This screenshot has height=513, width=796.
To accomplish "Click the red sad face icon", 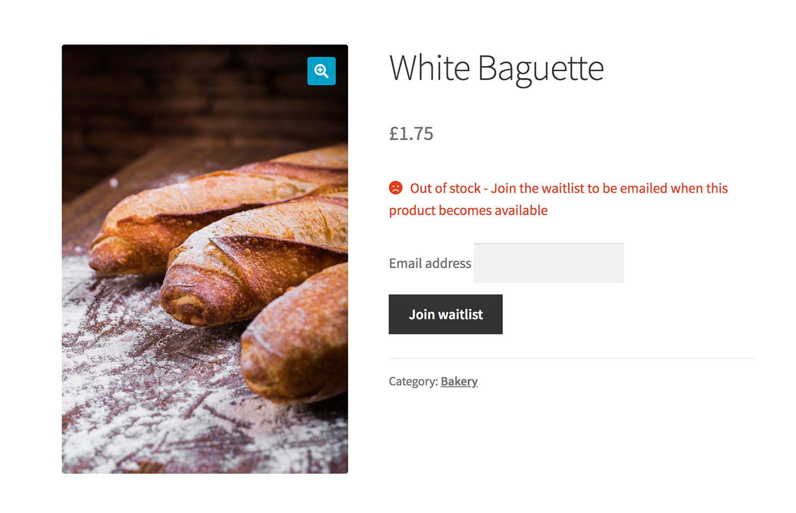I will coord(396,188).
